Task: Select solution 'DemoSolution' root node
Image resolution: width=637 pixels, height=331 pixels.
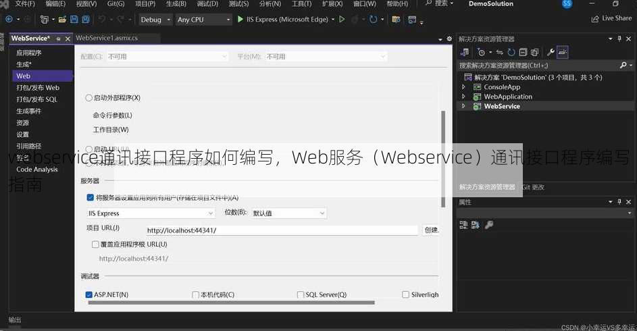Action: (x=538, y=77)
